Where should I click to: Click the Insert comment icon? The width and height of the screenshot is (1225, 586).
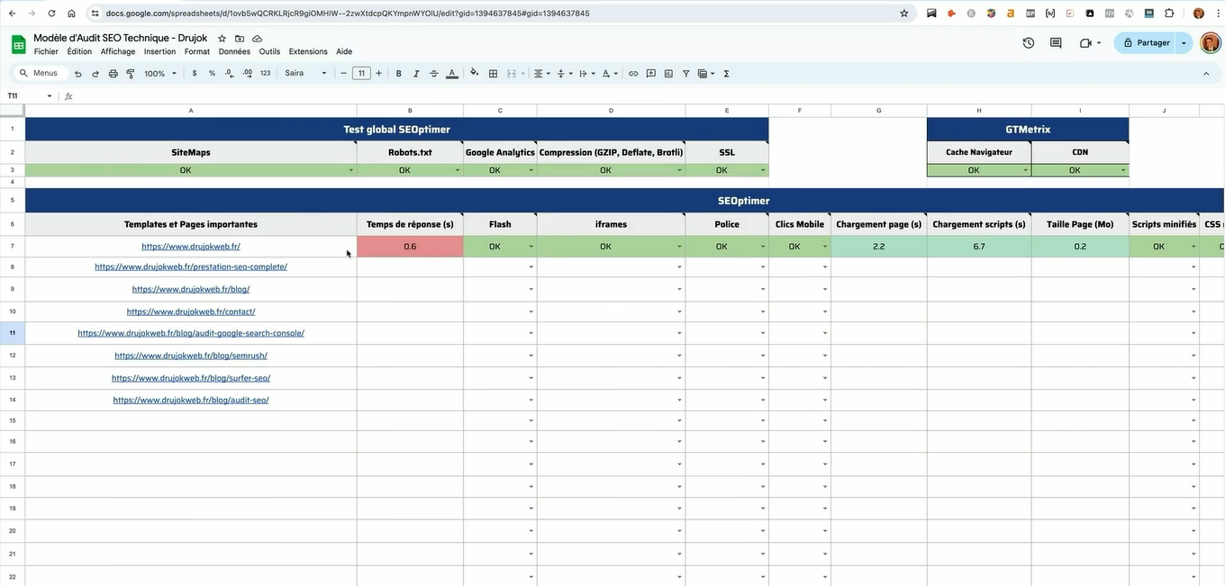(x=651, y=74)
